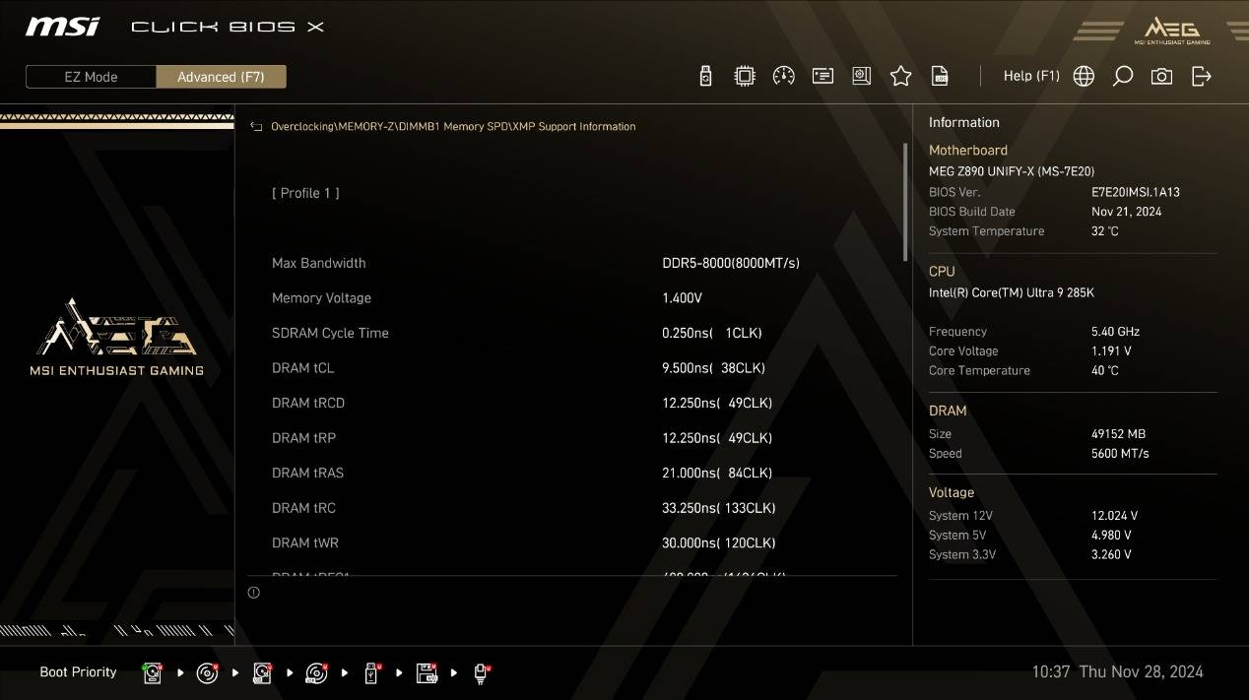The width and height of the screenshot is (1249, 700).
Task: Click the info circle icon below list
Action: pyautogui.click(x=254, y=593)
